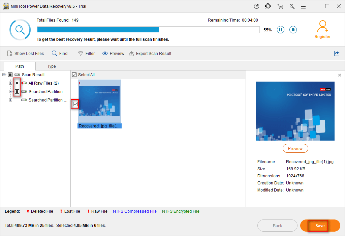This screenshot has width=345, height=236.
Task: Click the share icon at toolbar right
Action: point(337,53)
